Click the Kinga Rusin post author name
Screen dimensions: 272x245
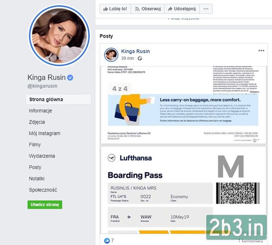coord(136,51)
